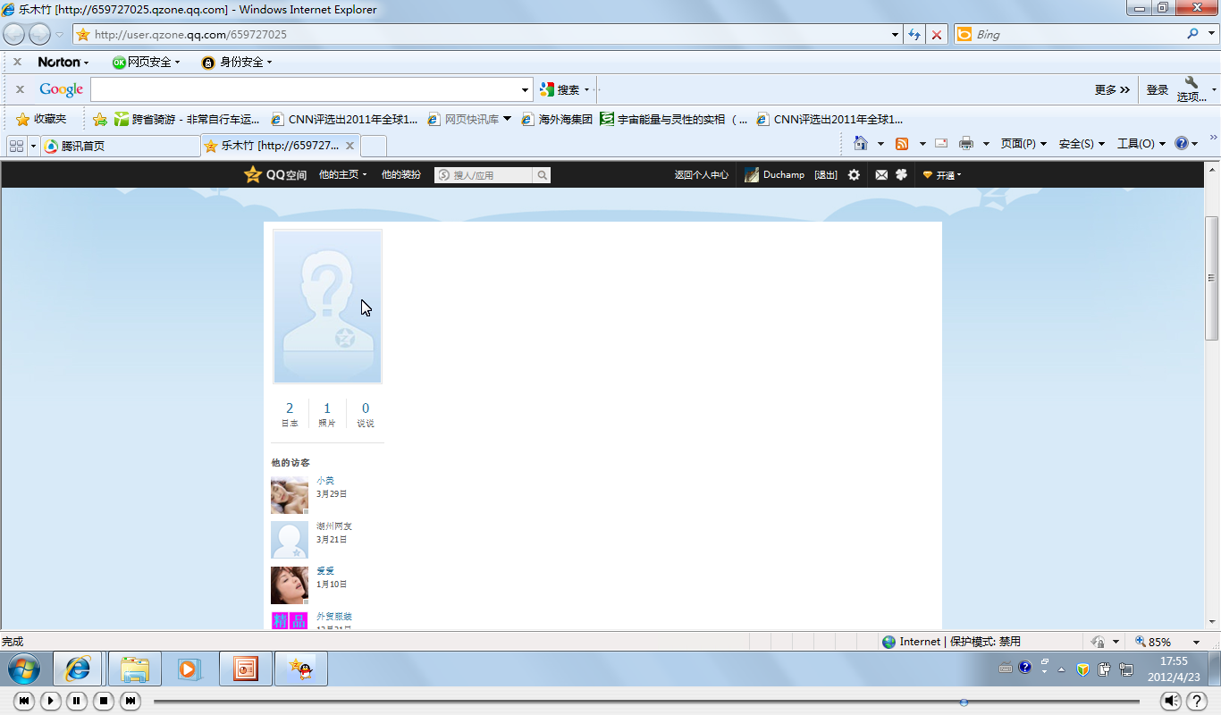1221x715 pixels.
Task: Close the Google toolbar
Action: [x=20, y=89]
